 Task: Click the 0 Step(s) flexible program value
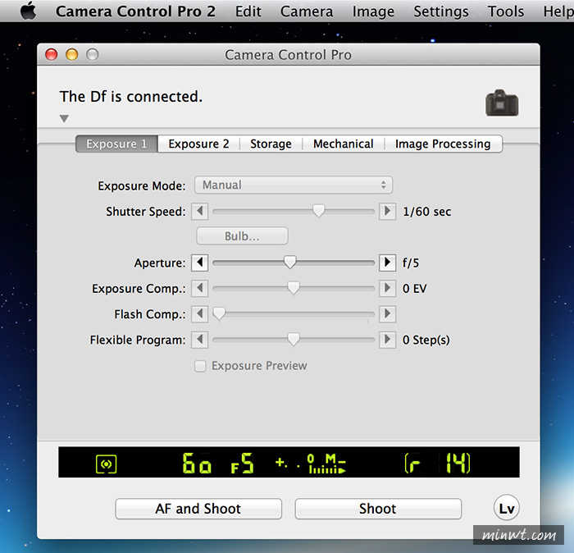pos(426,340)
